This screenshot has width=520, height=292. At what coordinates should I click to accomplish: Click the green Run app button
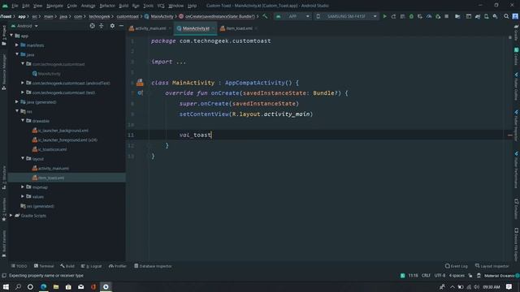pyautogui.click(x=384, y=16)
